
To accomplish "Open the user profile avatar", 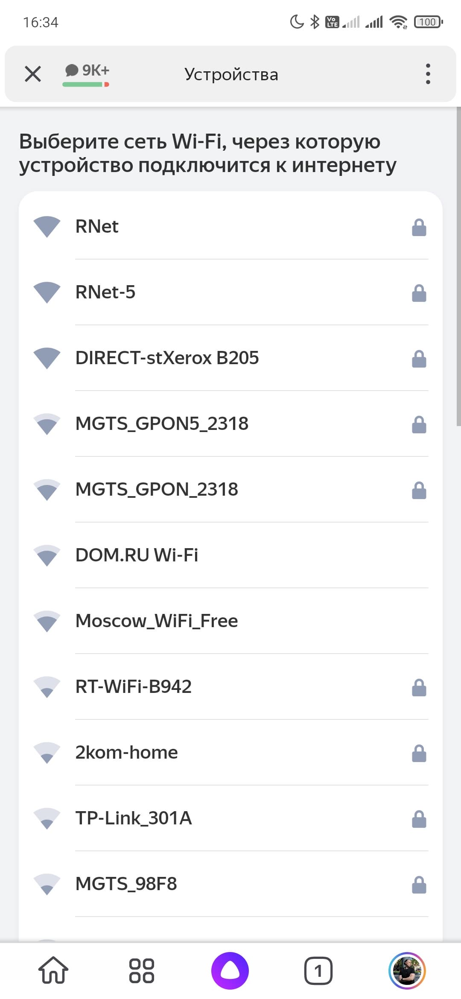I will (x=407, y=971).
